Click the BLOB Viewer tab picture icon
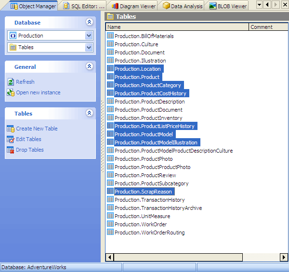This screenshot has width=289, height=272. (213, 6)
